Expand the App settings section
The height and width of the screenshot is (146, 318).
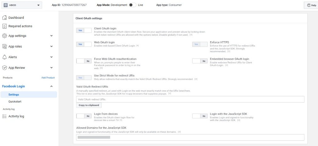coord(52,36)
